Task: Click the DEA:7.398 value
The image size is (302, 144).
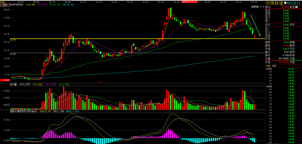Action: point(59,111)
